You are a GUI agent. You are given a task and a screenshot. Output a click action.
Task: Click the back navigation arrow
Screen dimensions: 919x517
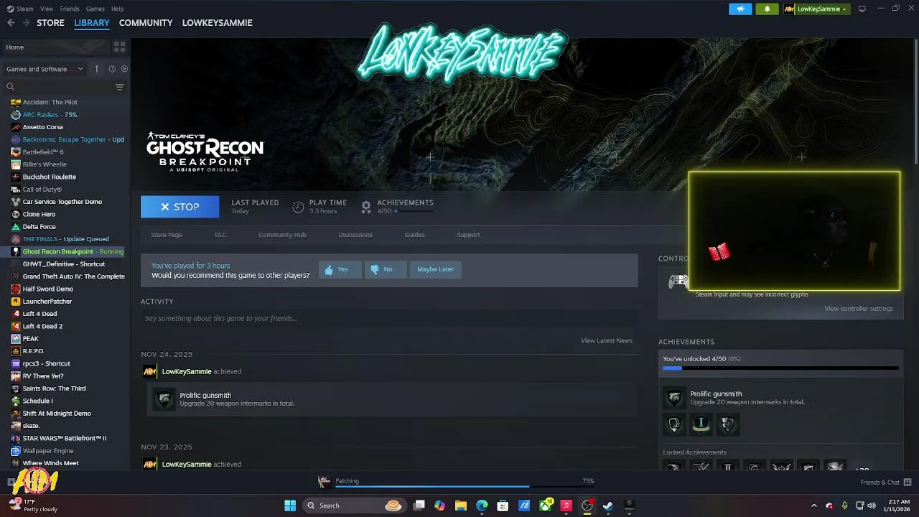click(x=11, y=23)
